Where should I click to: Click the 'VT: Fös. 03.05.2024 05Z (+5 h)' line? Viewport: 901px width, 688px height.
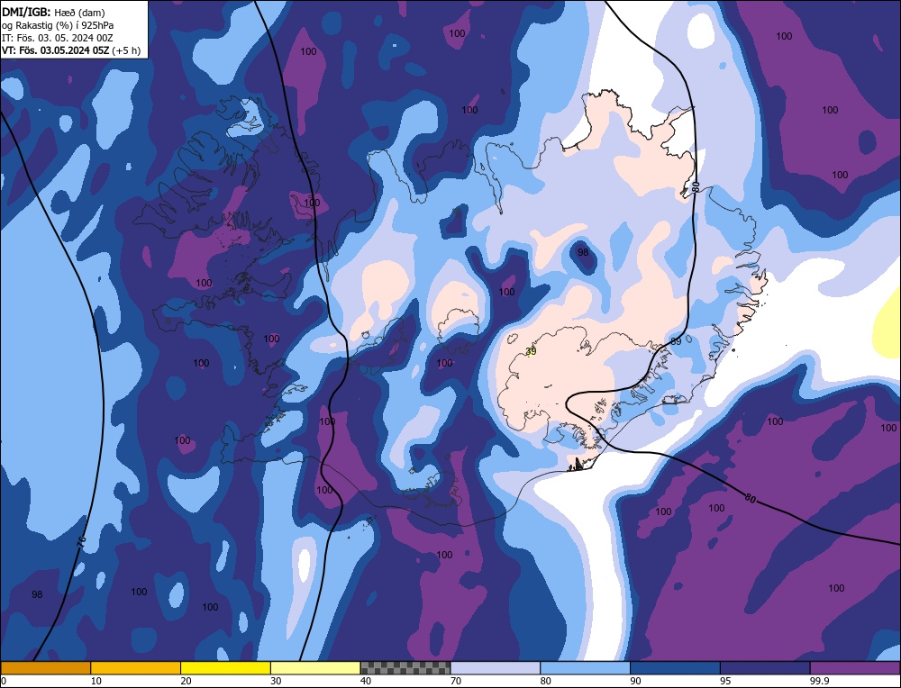pos(71,50)
